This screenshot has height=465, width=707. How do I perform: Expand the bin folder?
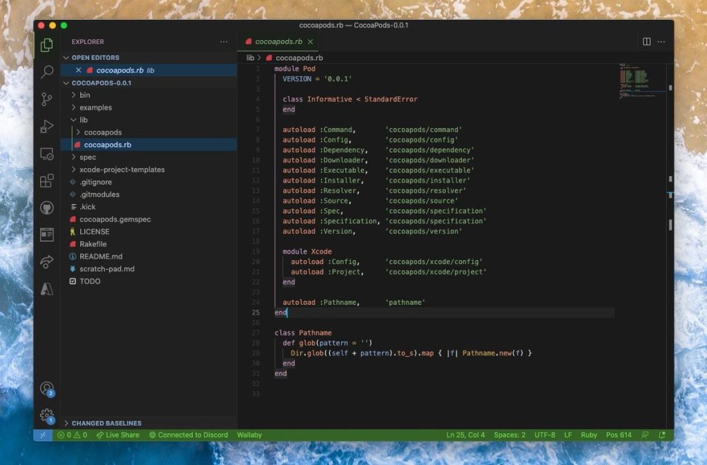(85, 95)
